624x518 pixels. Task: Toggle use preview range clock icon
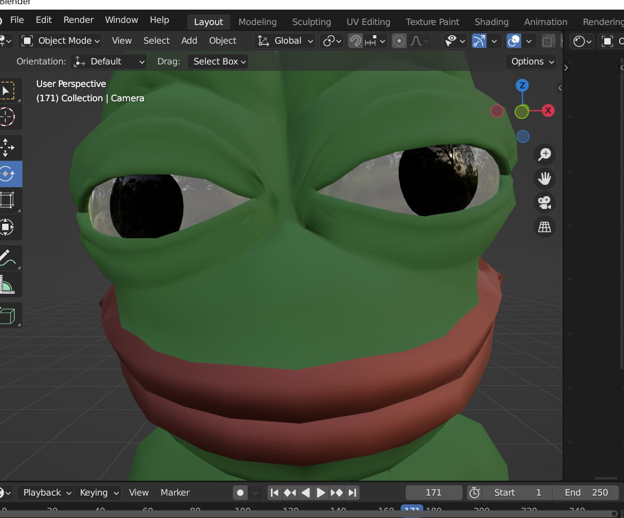coord(474,492)
